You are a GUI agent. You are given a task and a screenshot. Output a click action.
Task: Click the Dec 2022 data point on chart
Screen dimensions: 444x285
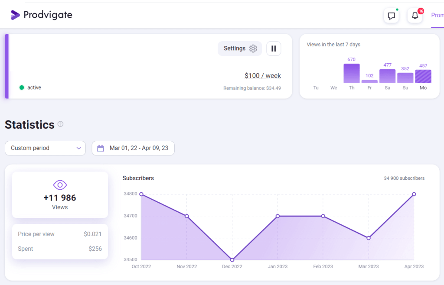pyautogui.click(x=232, y=260)
